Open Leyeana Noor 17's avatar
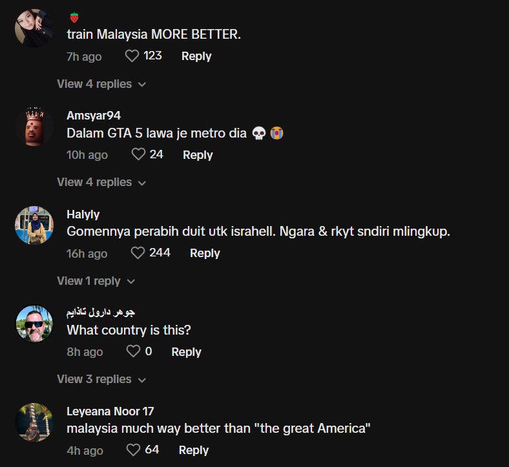509x467 pixels. coord(34,422)
